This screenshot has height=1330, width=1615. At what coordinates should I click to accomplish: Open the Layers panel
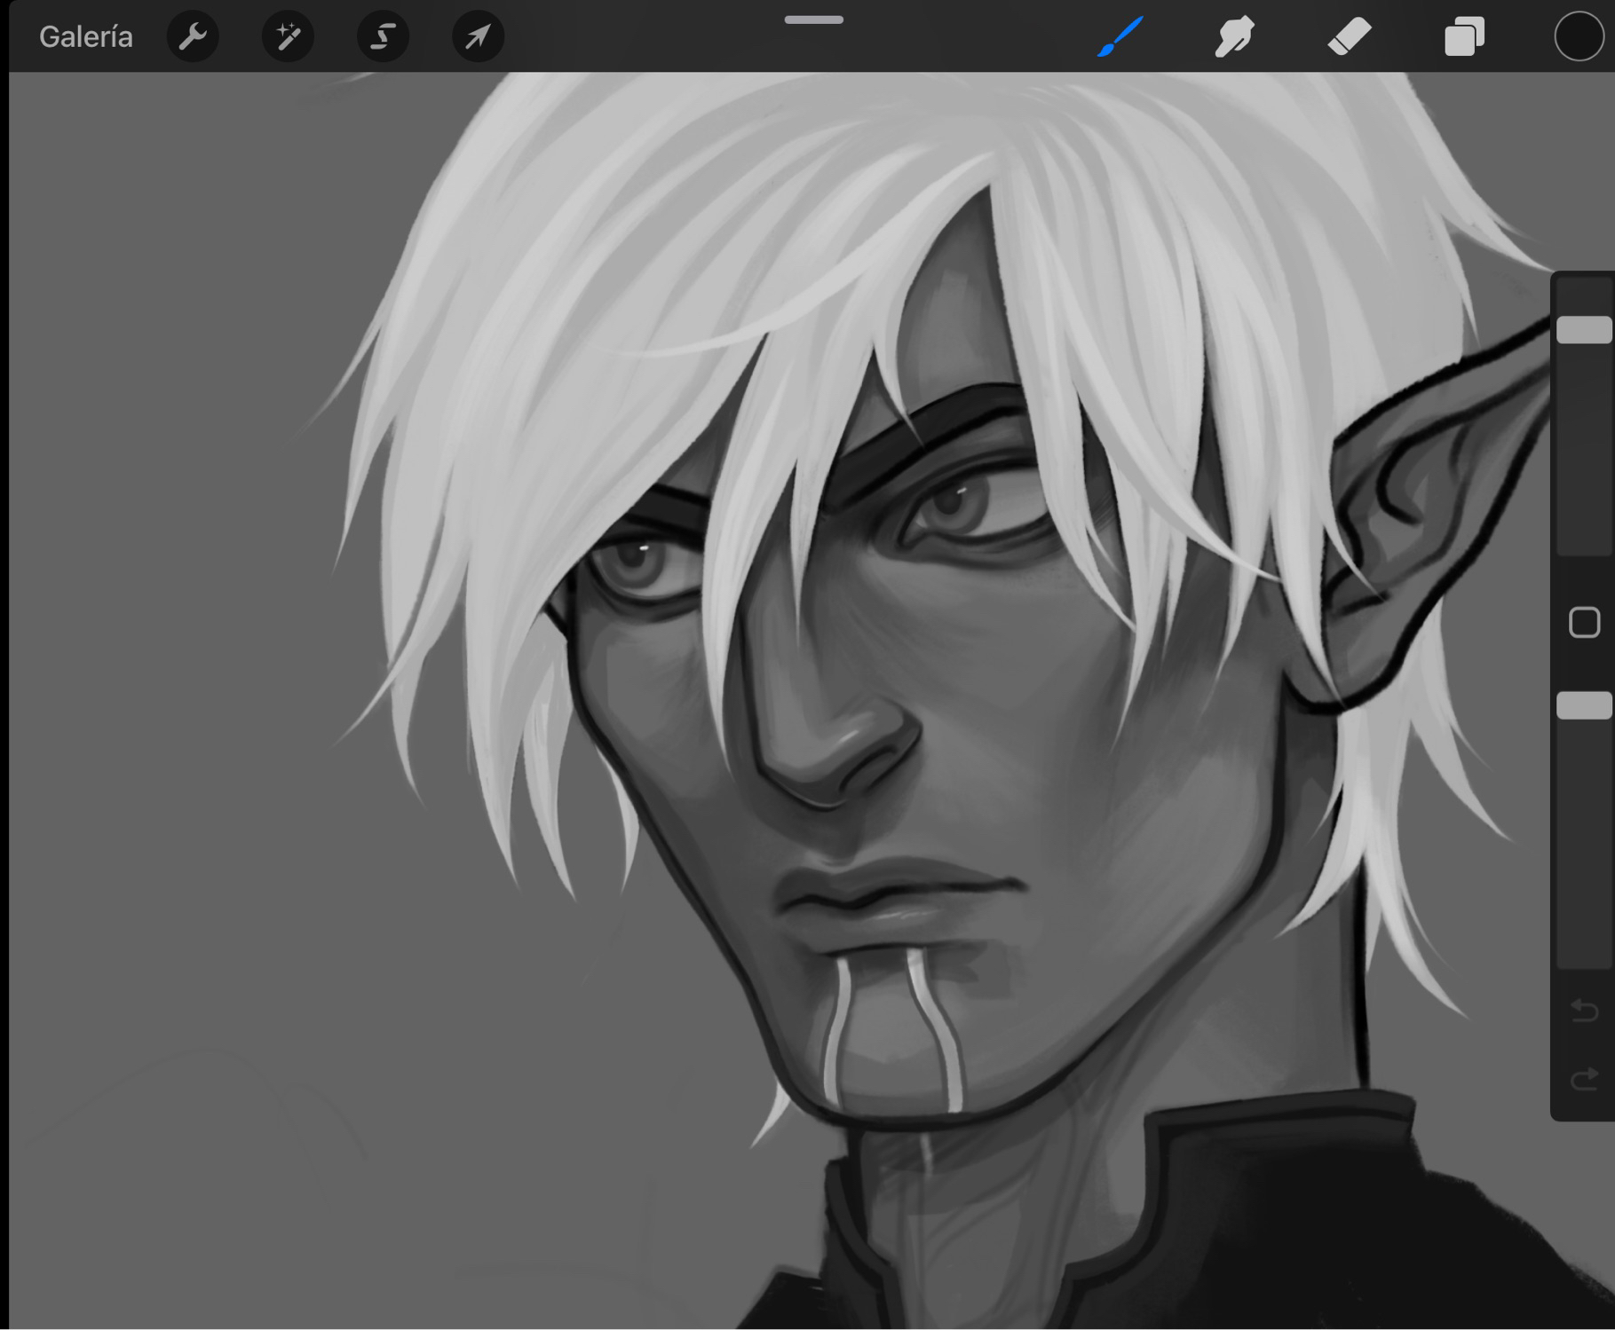point(1464,37)
